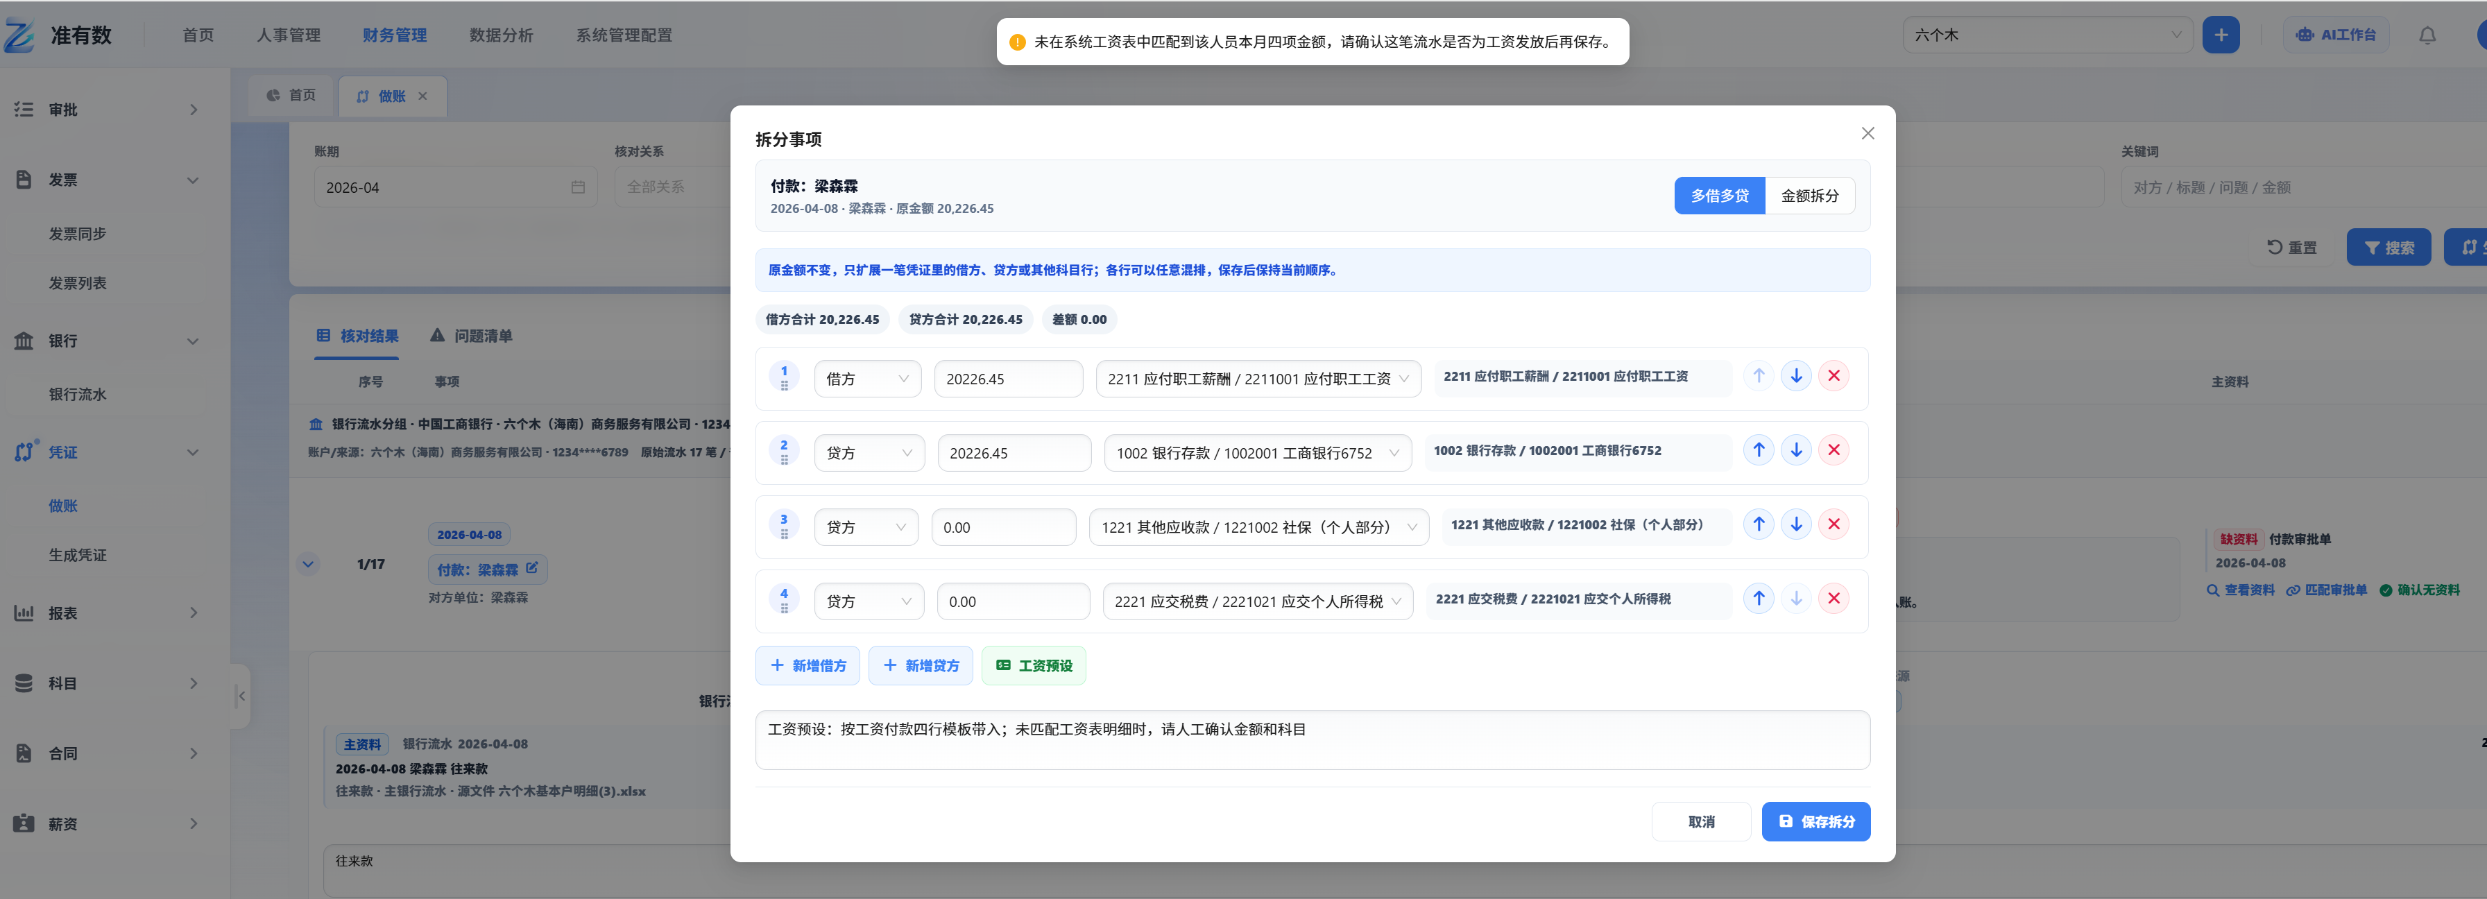Open the notification bell
The image size is (2487, 899).
(2426, 35)
